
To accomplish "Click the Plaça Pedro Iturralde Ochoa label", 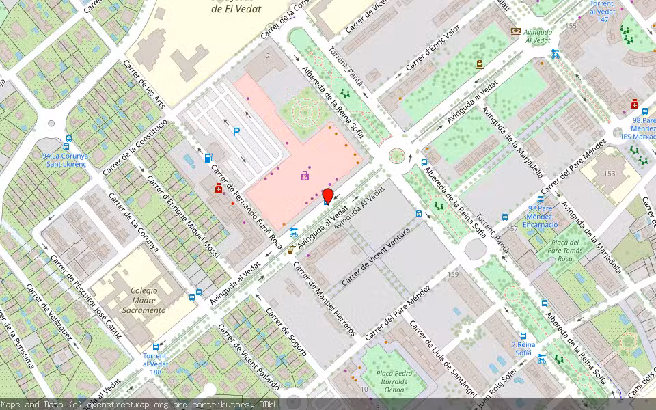I will tap(393, 381).
